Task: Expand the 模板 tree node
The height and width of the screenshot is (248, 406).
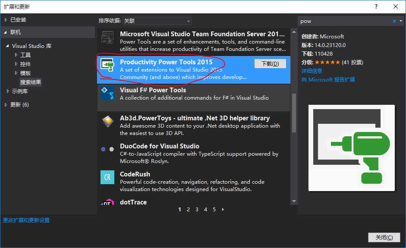Action: 16,73
